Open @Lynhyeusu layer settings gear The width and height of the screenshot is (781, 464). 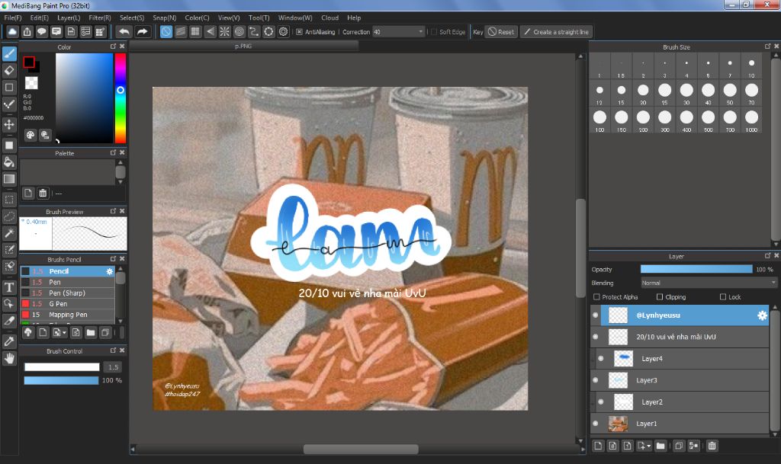coord(762,315)
